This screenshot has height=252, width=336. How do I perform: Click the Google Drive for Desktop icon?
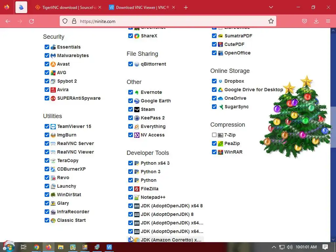[x=220, y=90]
